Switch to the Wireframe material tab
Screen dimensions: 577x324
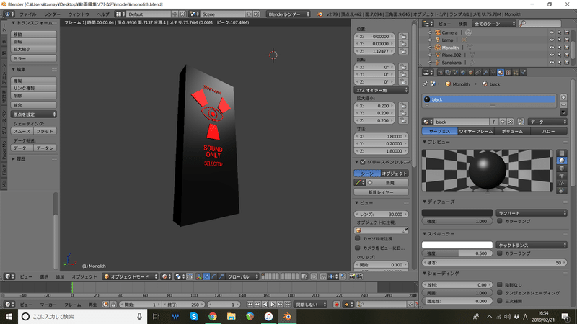[476, 131]
